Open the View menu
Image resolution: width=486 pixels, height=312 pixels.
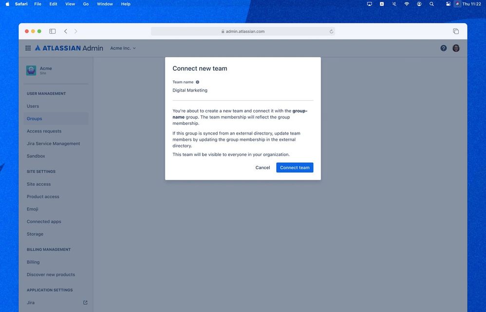click(70, 4)
